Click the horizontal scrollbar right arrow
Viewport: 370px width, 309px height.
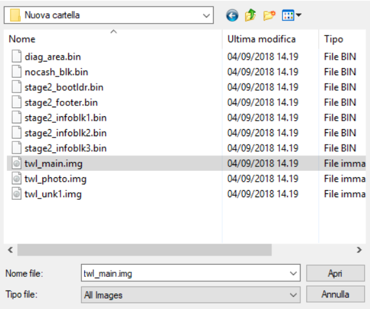tap(359, 250)
